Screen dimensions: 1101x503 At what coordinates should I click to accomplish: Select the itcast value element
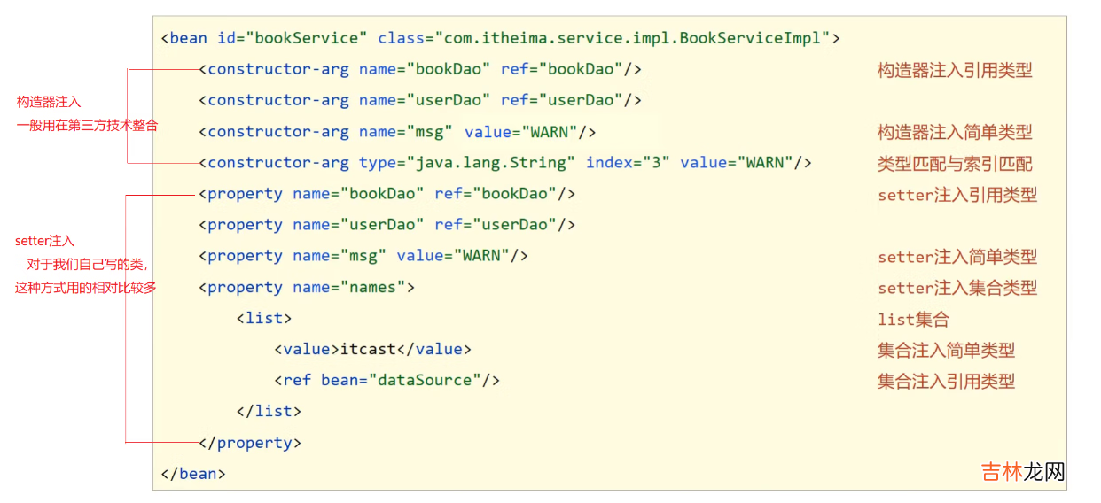coord(372,349)
